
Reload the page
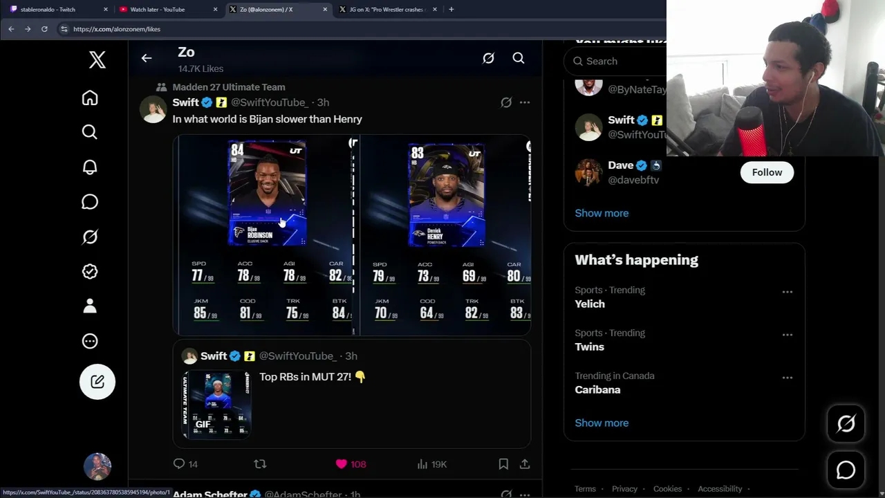44,29
